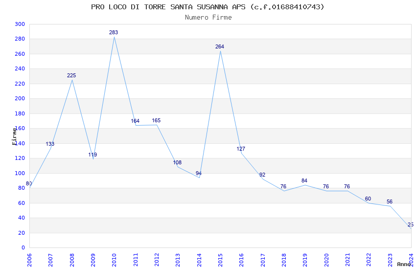Select the year 2021 on x-axis
The image size is (416, 269).
click(x=347, y=260)
